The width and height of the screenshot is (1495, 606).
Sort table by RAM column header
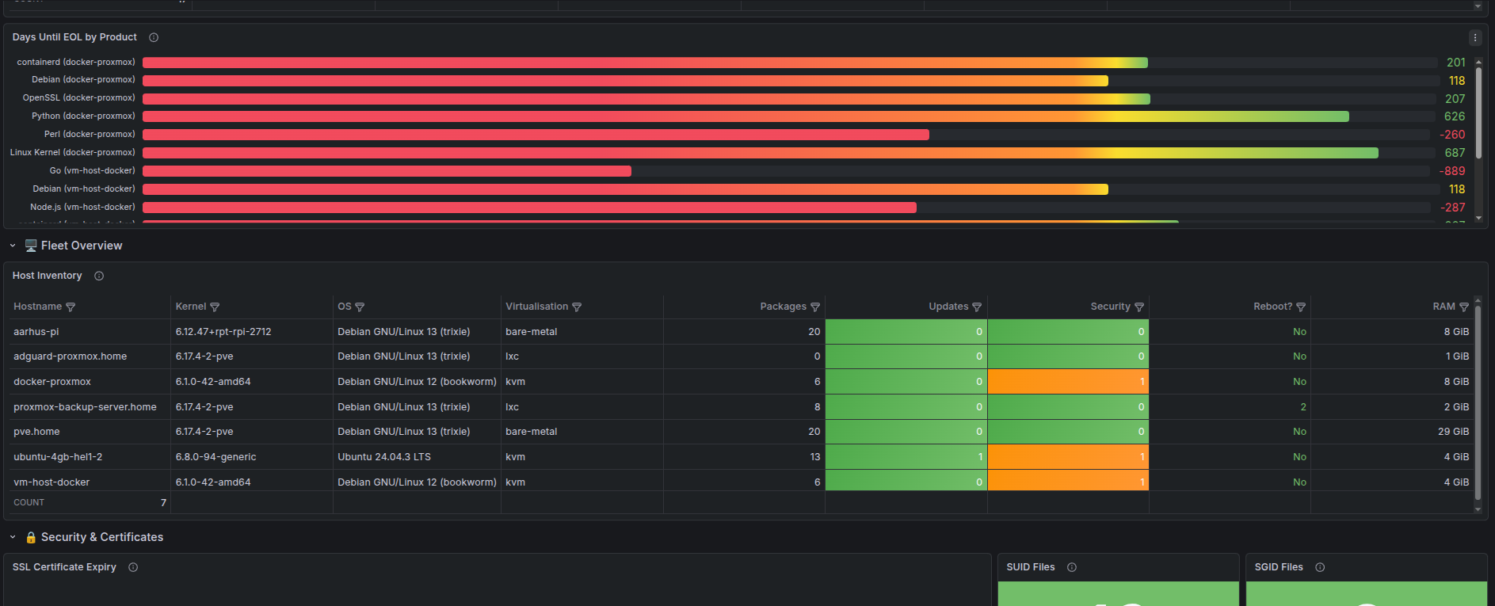coord(1444,307)
